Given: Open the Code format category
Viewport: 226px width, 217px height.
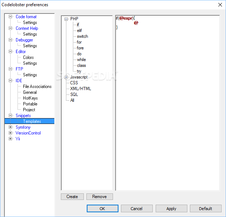Looking at the screenshot, I should (x=26, y=17).
